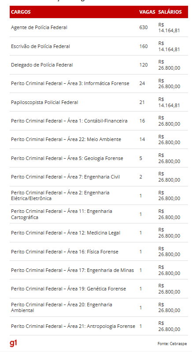The width and height of the screenshot is (192, 357).
Task: Select the Área 12 Medicina Legal row
Action: coord(99,233)
